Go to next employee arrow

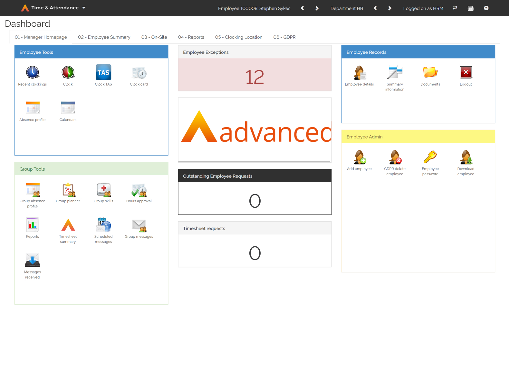pos(317,8)
